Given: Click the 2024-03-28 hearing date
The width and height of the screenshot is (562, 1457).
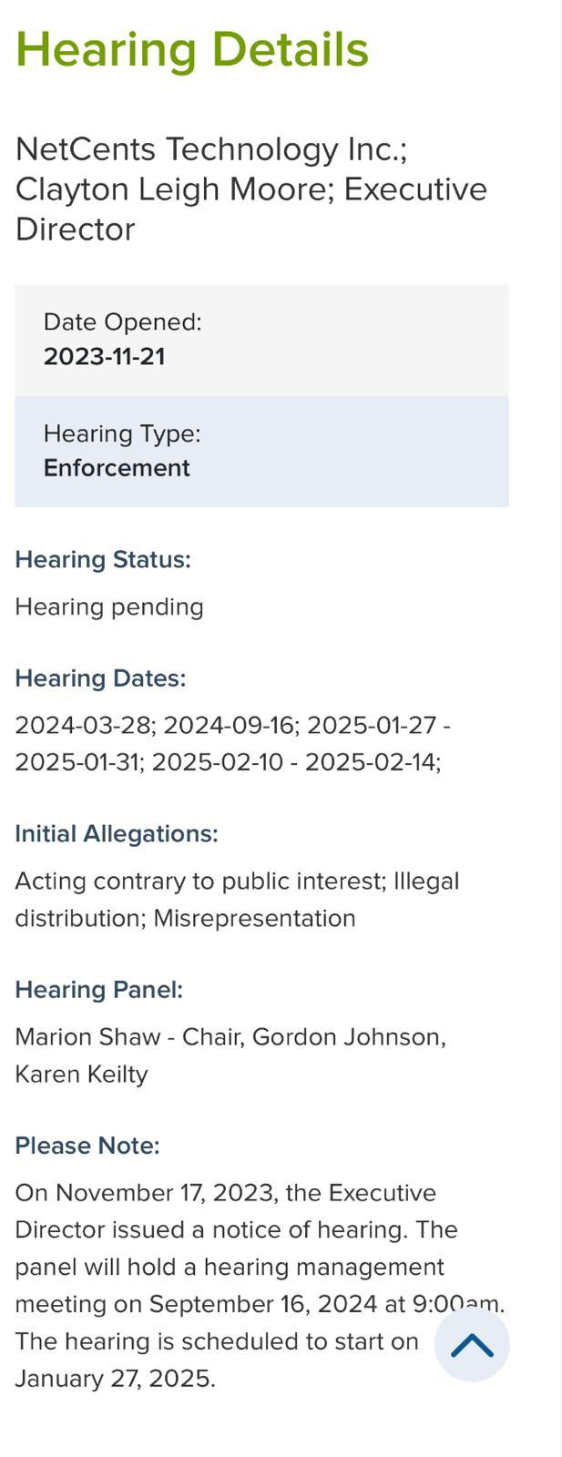Looking at the screenshot, I should click(85, 725).
